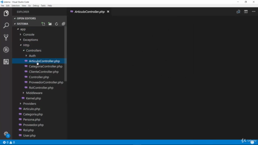This screenshot has height=145, width=258.
Task: Open the Go menu
Action: (x=29, y=6)
